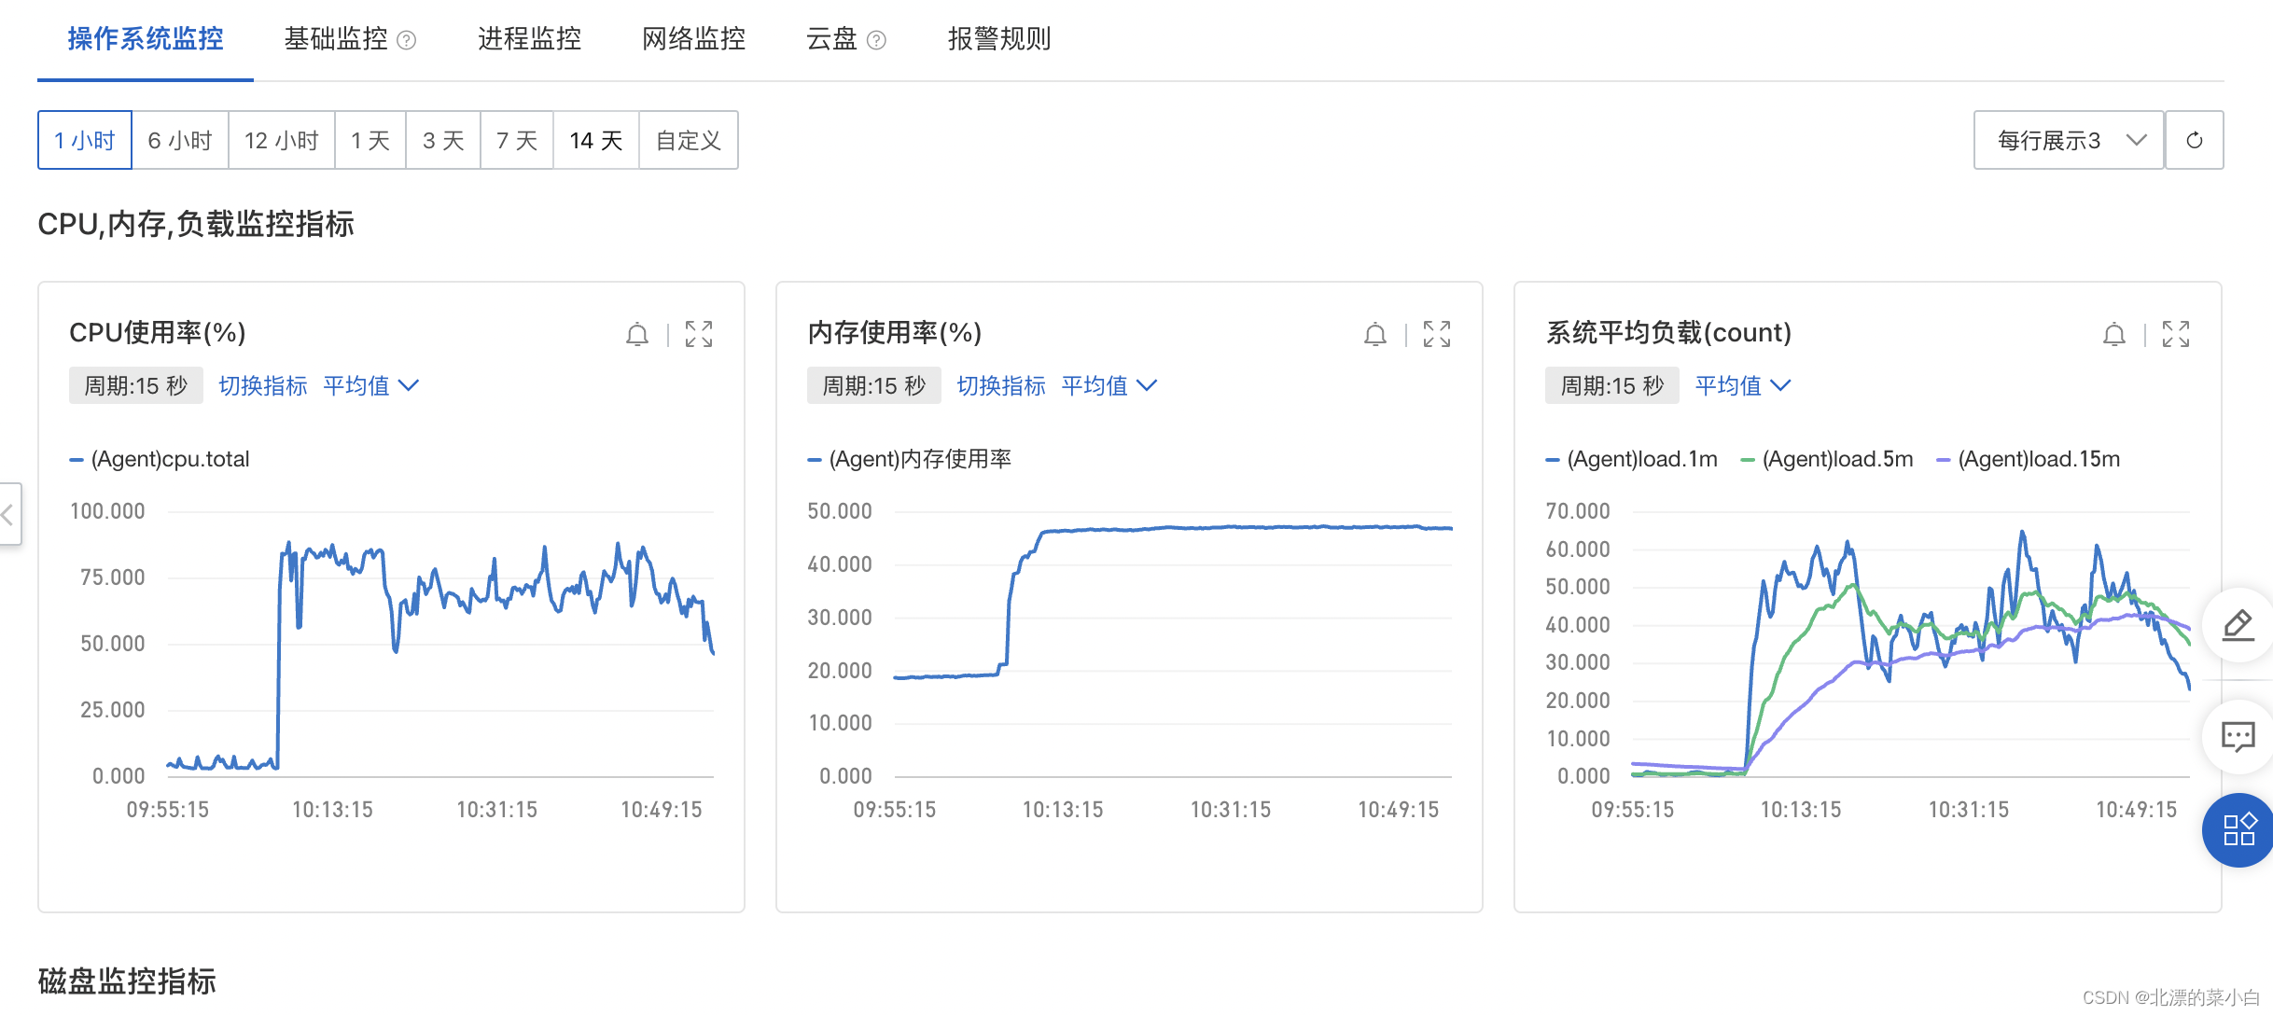
Task: Click 切换指标 link on memory chart
Action: pyautogui.click(x=1001, y=385)
